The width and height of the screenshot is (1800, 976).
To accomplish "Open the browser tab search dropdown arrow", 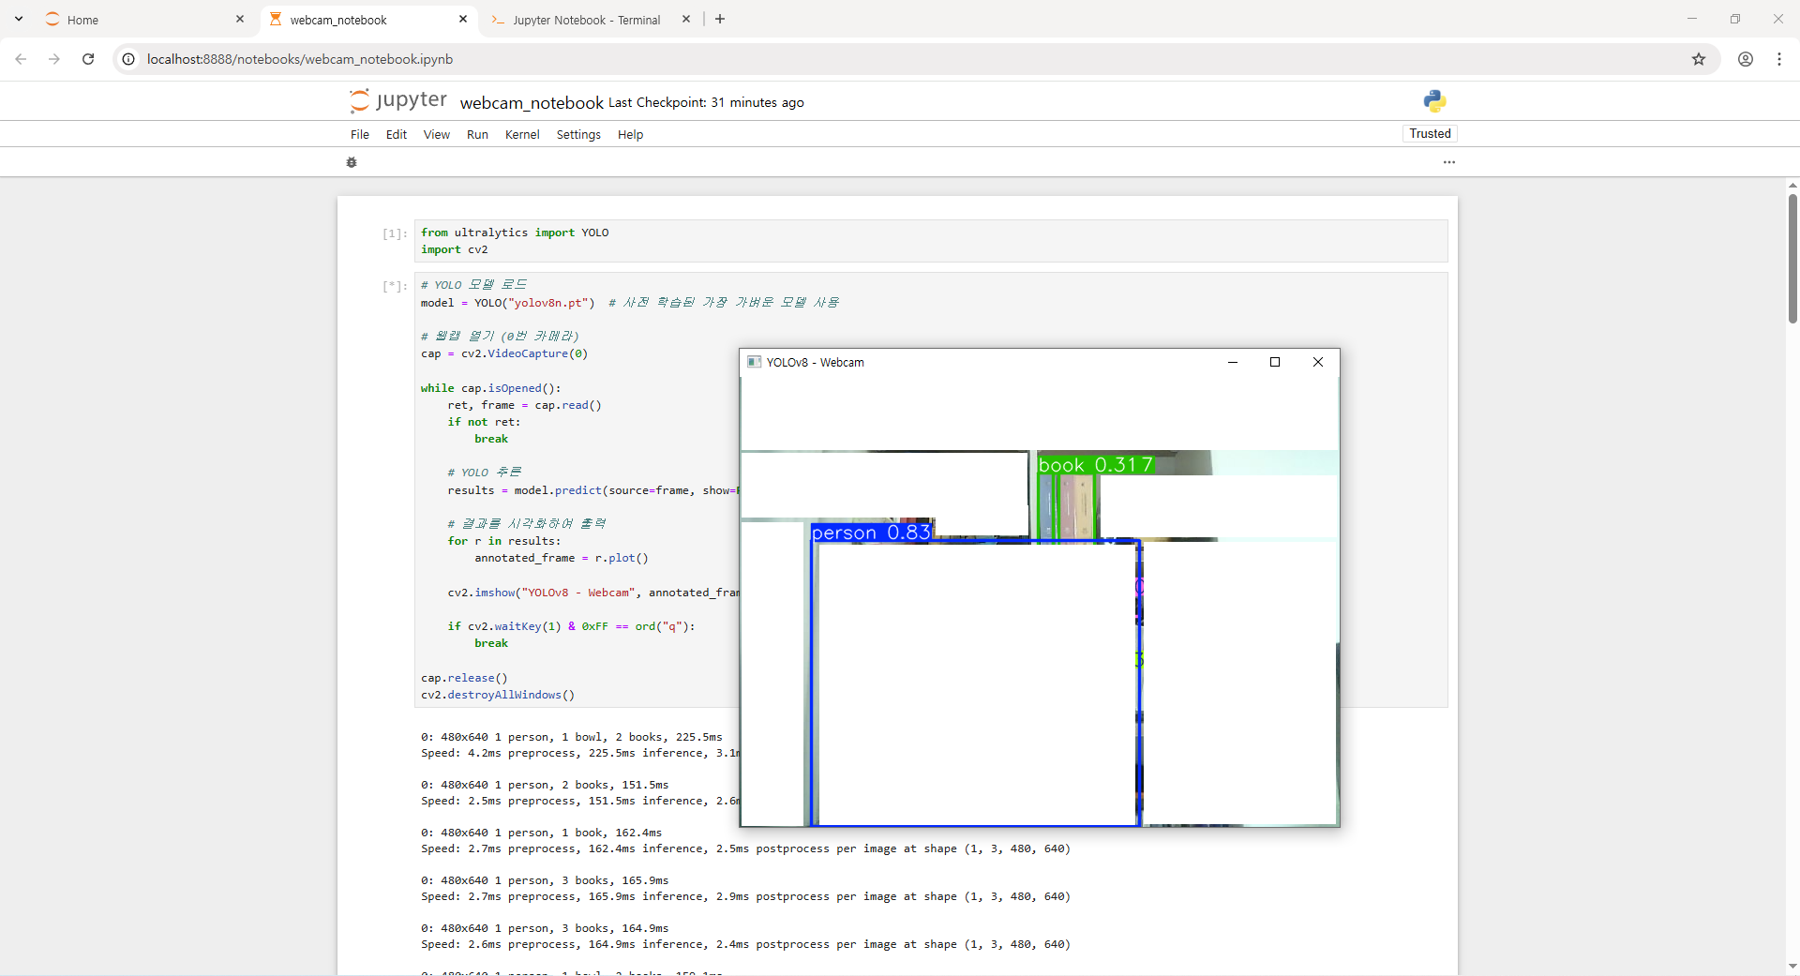I will [19, 19].
